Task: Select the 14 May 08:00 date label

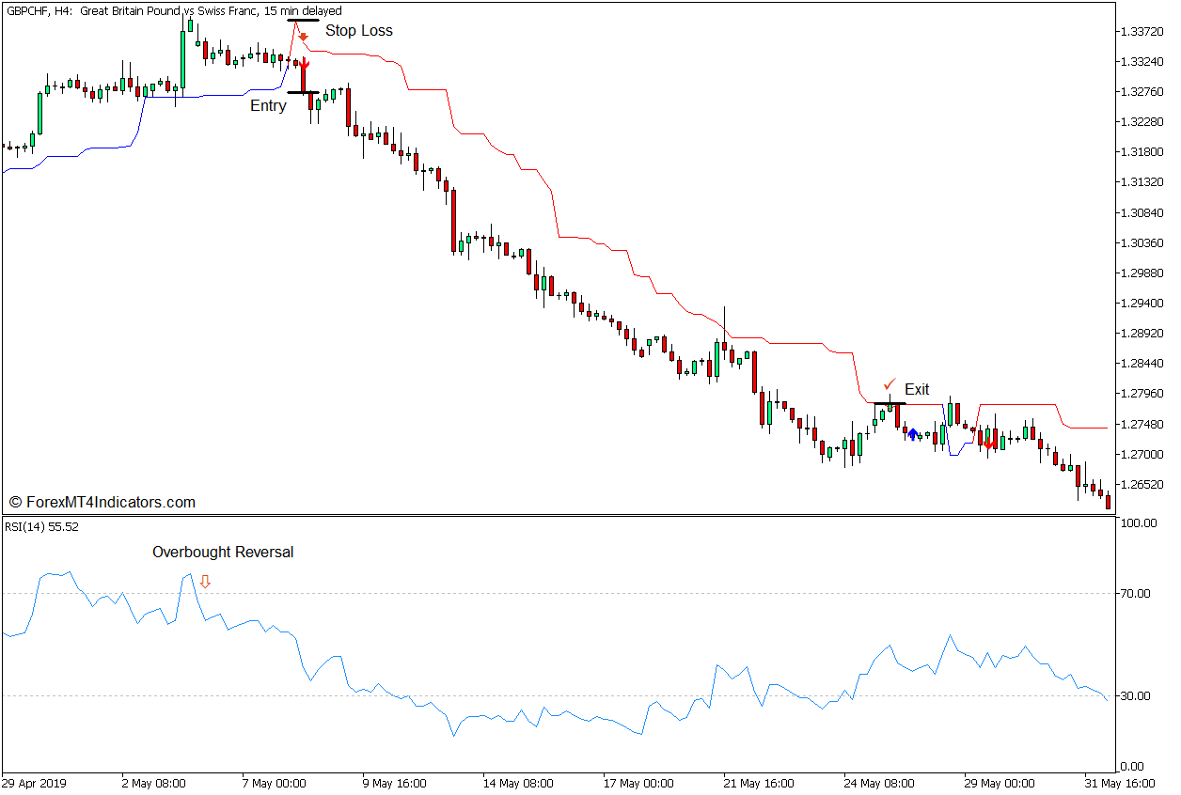Action: point(518,783)
